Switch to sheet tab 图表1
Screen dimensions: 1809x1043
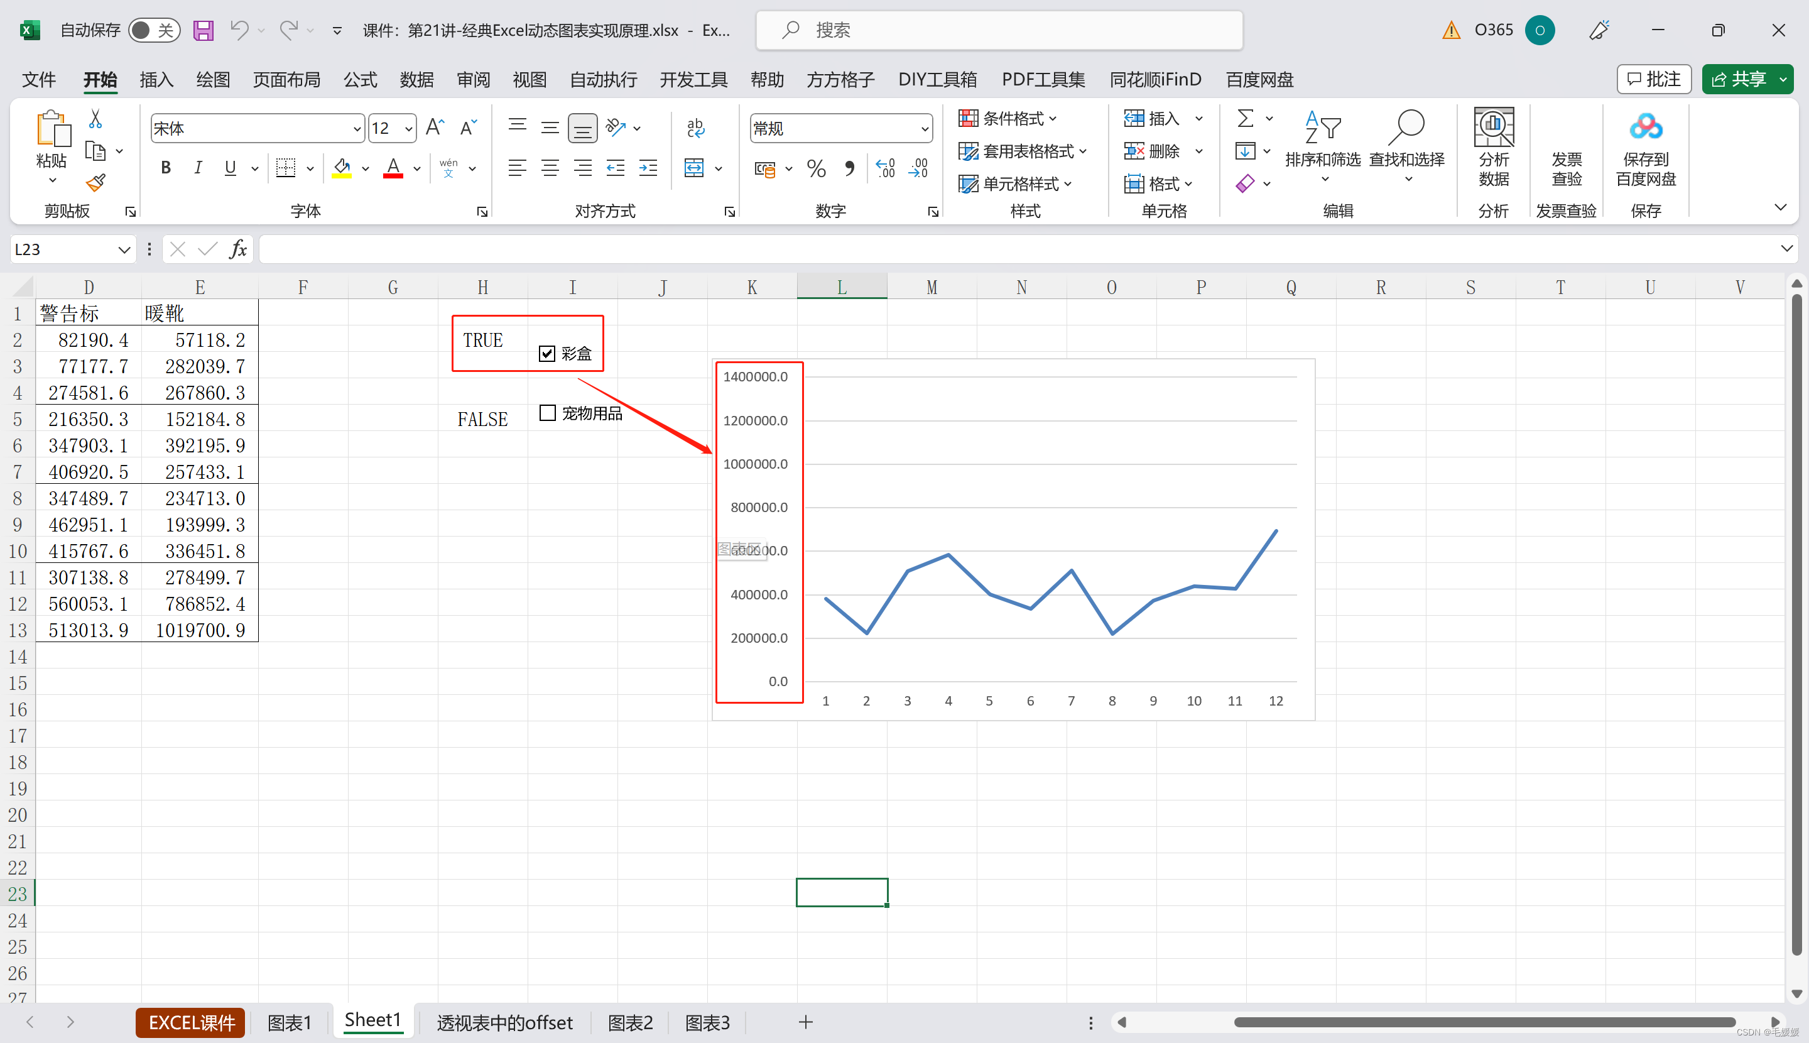[x=290, y=1022]
